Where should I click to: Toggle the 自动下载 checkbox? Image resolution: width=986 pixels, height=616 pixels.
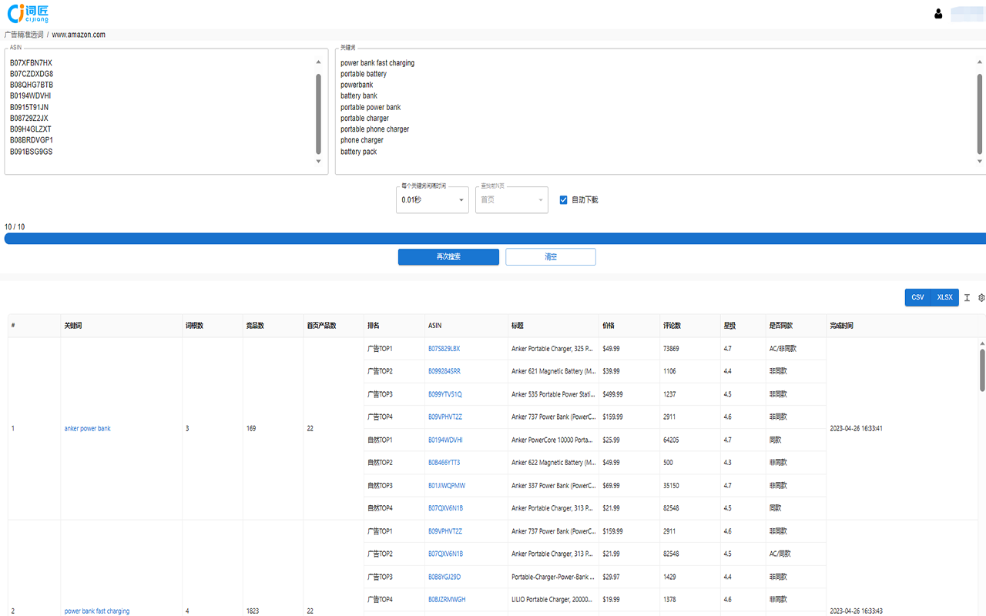(563, 200)
